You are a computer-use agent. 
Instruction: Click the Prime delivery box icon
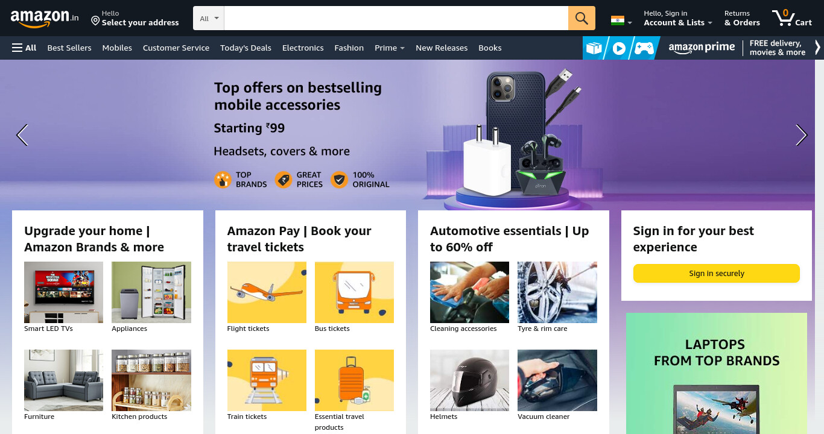coord(594,48)
